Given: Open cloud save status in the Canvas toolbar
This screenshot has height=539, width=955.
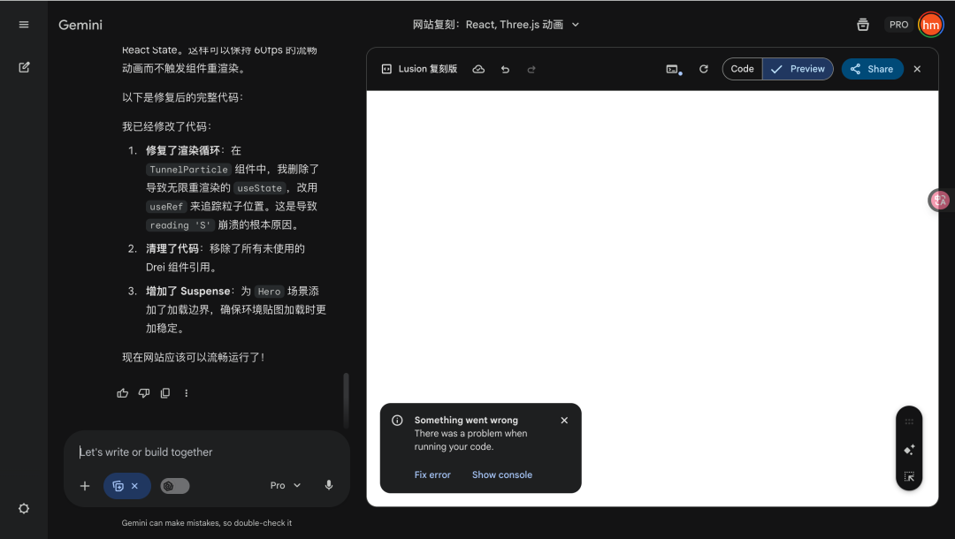Looking at the screenshot, I should [478, 68].
